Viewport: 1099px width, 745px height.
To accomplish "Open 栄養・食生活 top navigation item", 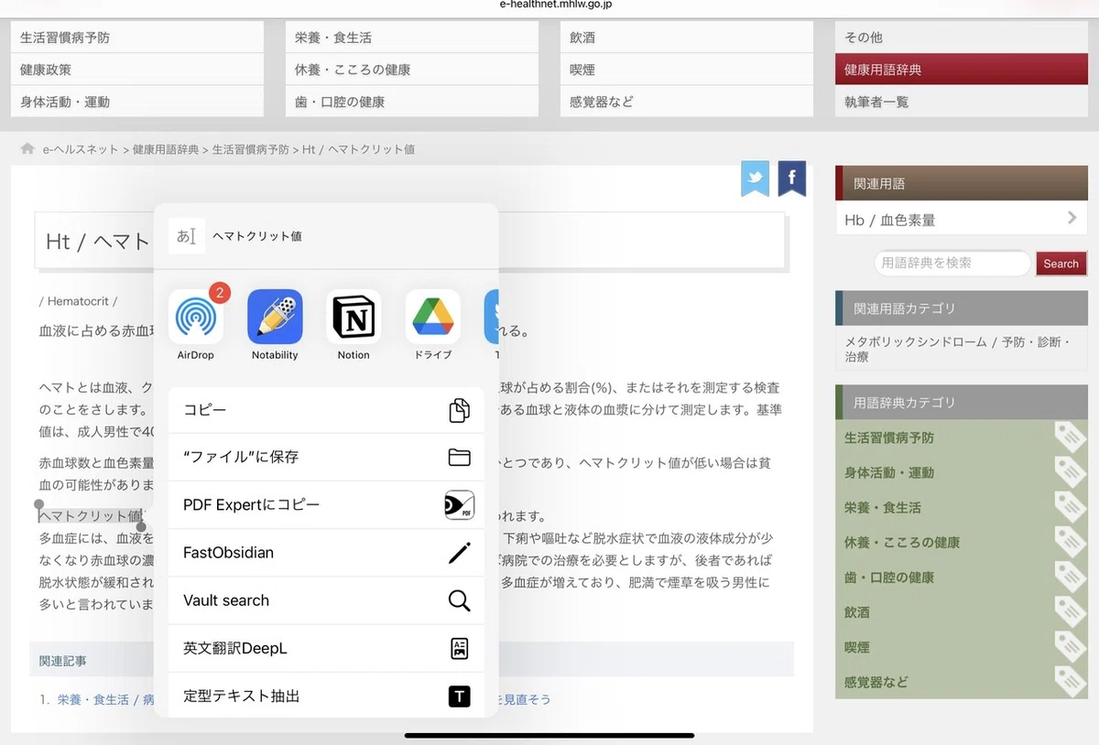I will click(412, 38).
